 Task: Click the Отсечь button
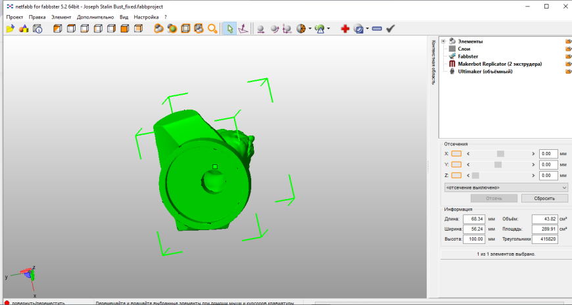point(494,199)
